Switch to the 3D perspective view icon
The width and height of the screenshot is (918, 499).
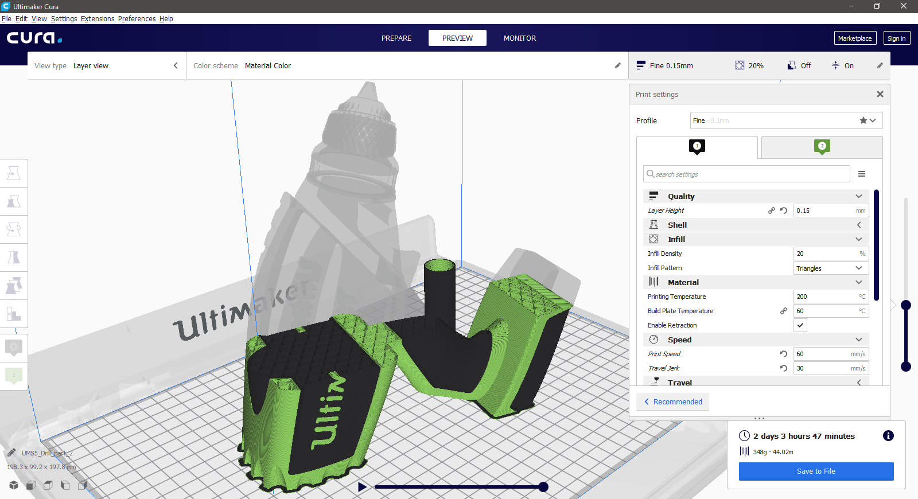pyautogui.click(x=14, y=485)
